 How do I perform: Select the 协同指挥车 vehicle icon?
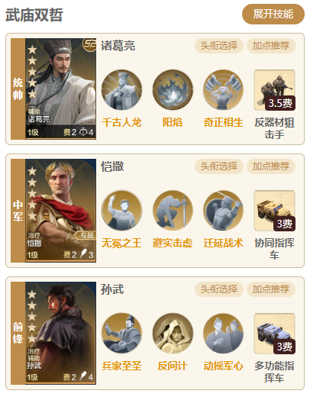click(x=274, y=211)
